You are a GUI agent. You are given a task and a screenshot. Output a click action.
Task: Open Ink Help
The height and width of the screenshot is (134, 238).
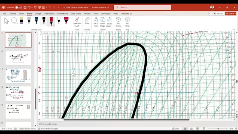point(127,22)
